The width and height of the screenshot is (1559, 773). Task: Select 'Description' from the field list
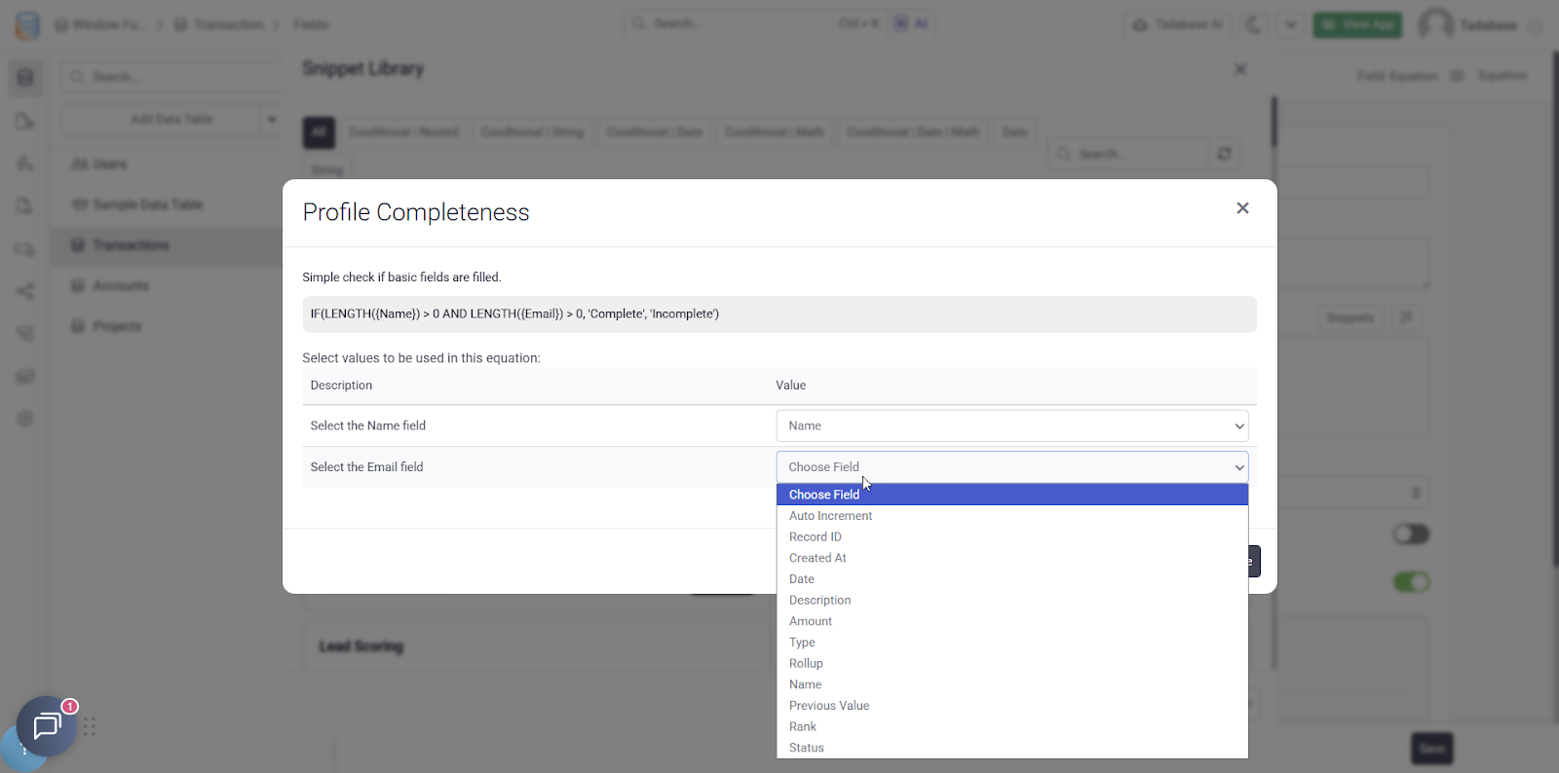coord(819,601)
